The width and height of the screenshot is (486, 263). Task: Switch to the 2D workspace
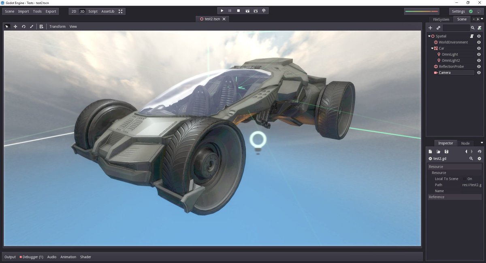[73, 11]
